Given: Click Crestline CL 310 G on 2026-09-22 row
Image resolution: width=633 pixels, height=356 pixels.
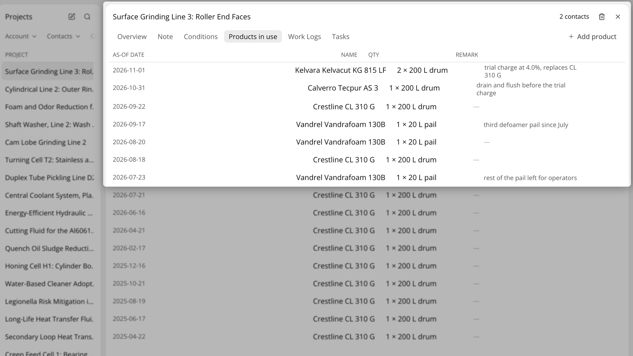Looking at the screenshot, I should coord(344,107).
